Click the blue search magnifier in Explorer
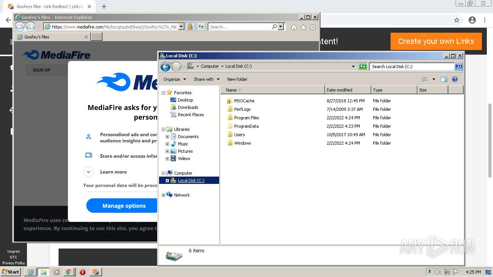This screenshot has width=493, height=277. pos(459,67)
